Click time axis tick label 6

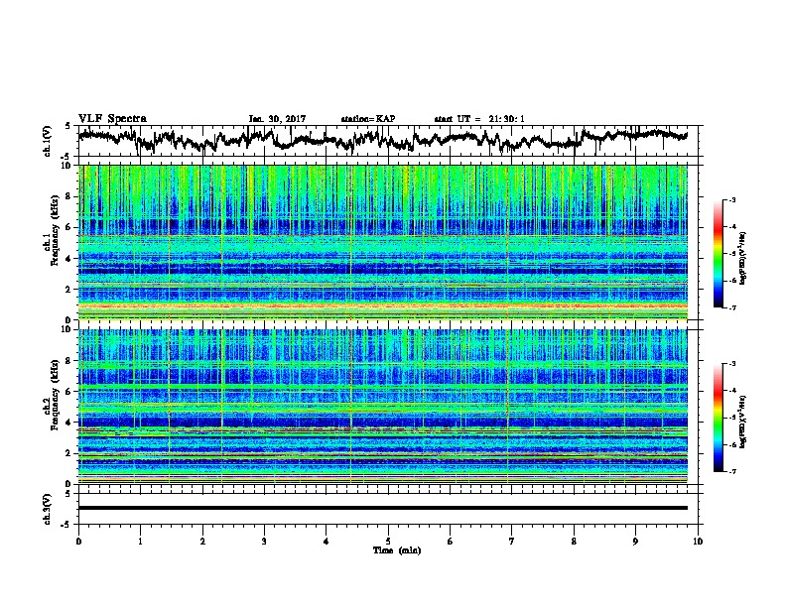click(x=451, y=541)
